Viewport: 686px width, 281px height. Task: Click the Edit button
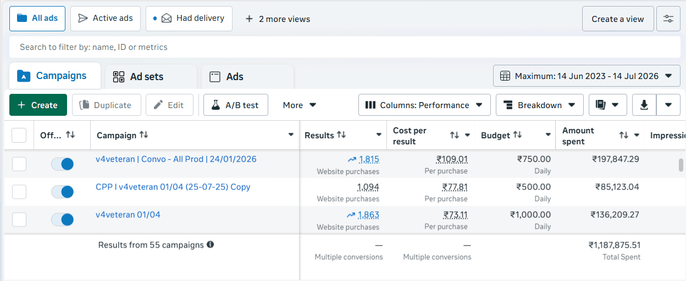click(169, 105)
